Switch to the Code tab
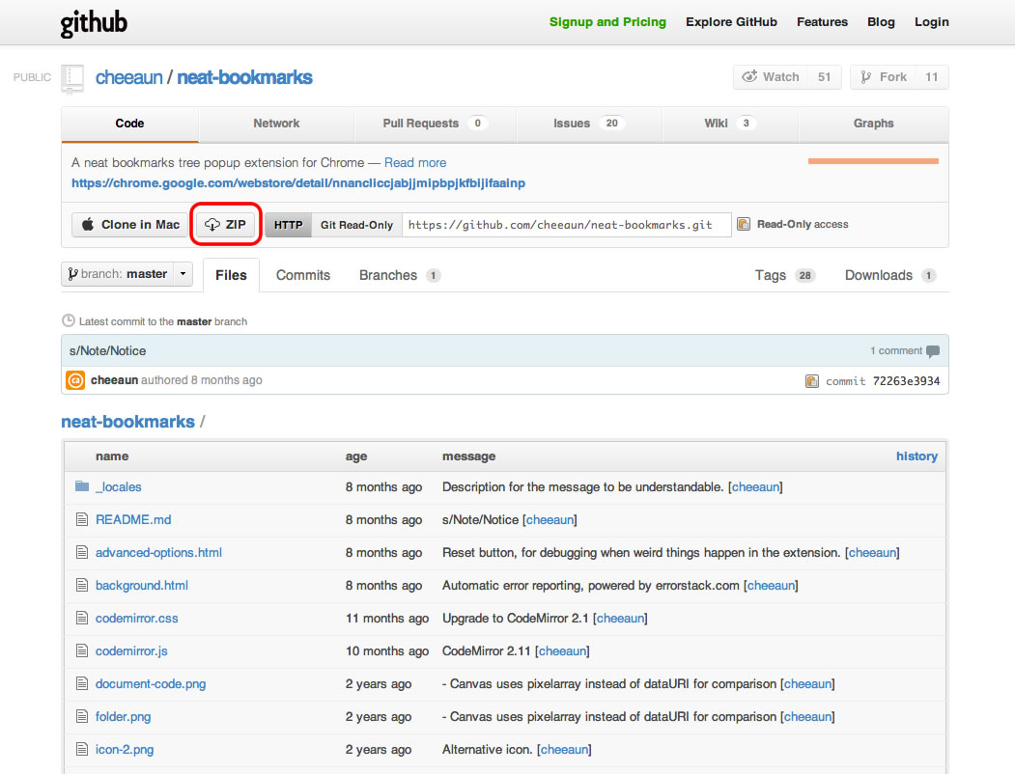This screenshot has width=1015, height=774. (x=129, y=124)
